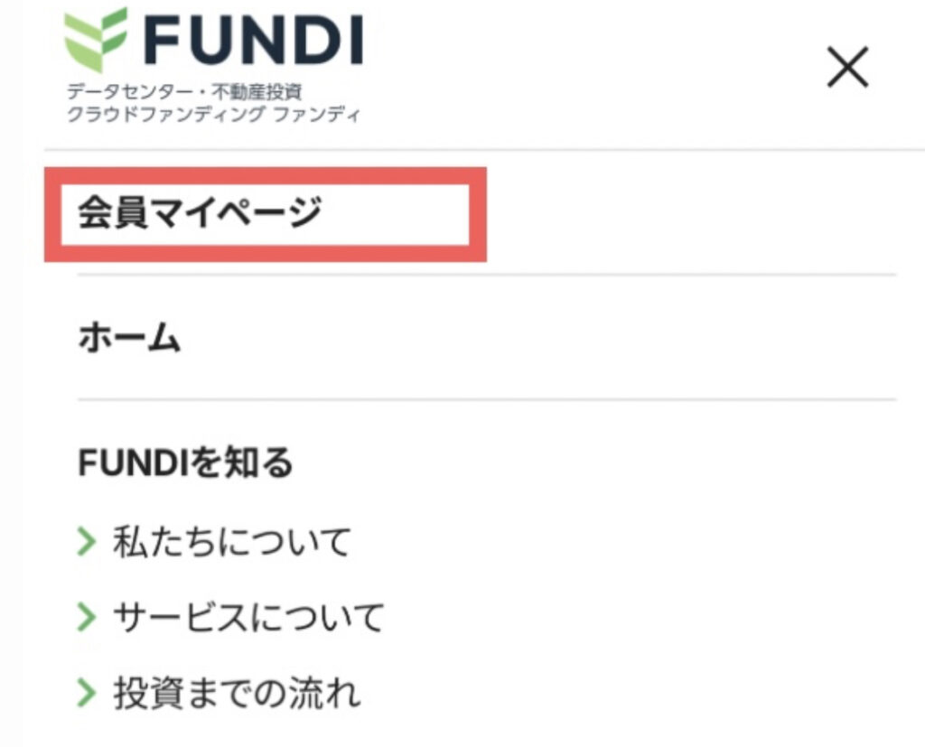Open the 私たちについて link

click(x=232, y=542)
